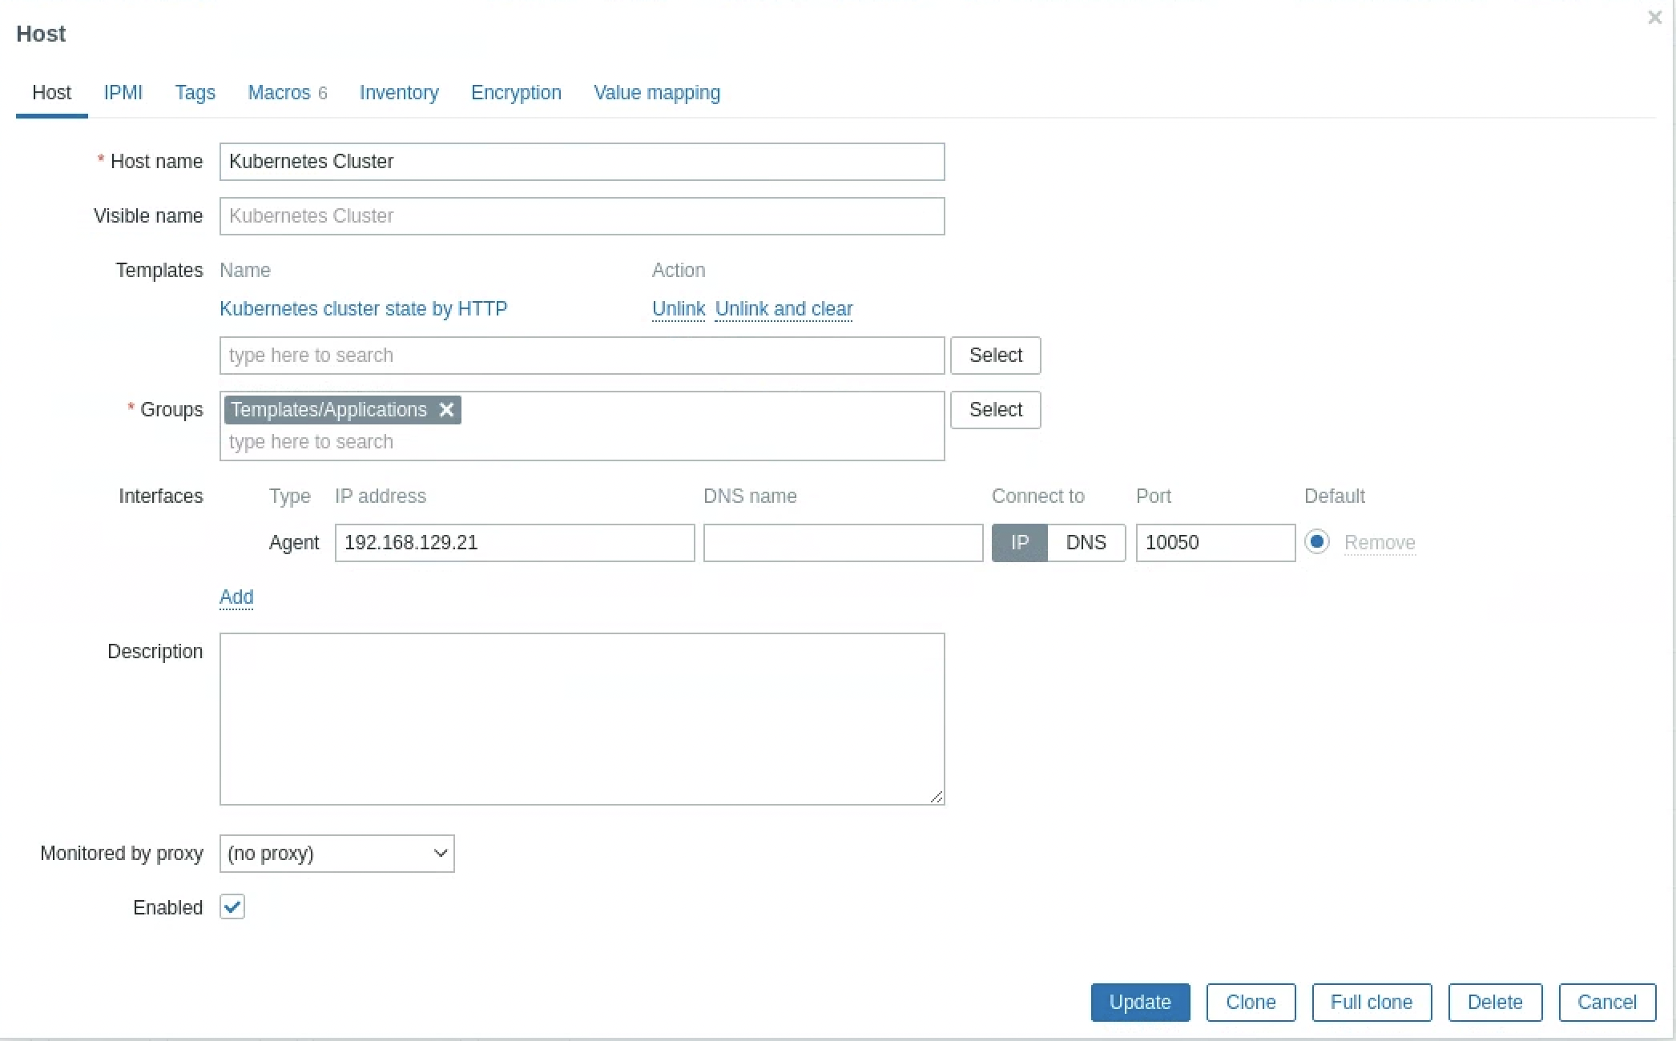Toggle the Enabled checkbox

(x=232, y=907)
